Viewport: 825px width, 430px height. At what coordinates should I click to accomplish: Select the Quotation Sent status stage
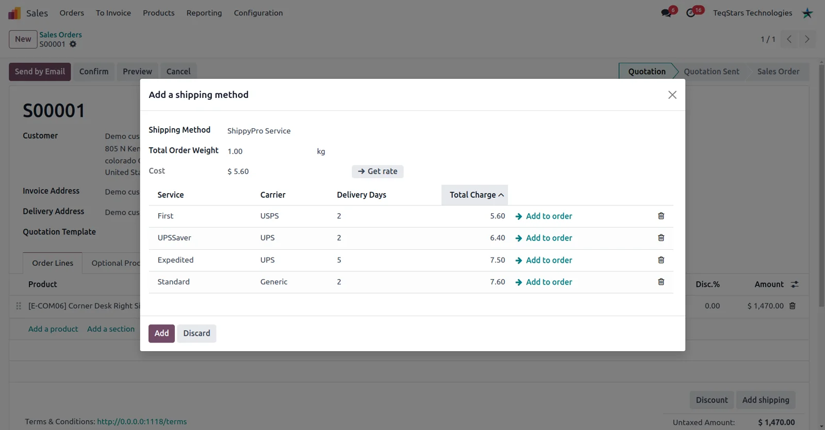coord(712,72)
